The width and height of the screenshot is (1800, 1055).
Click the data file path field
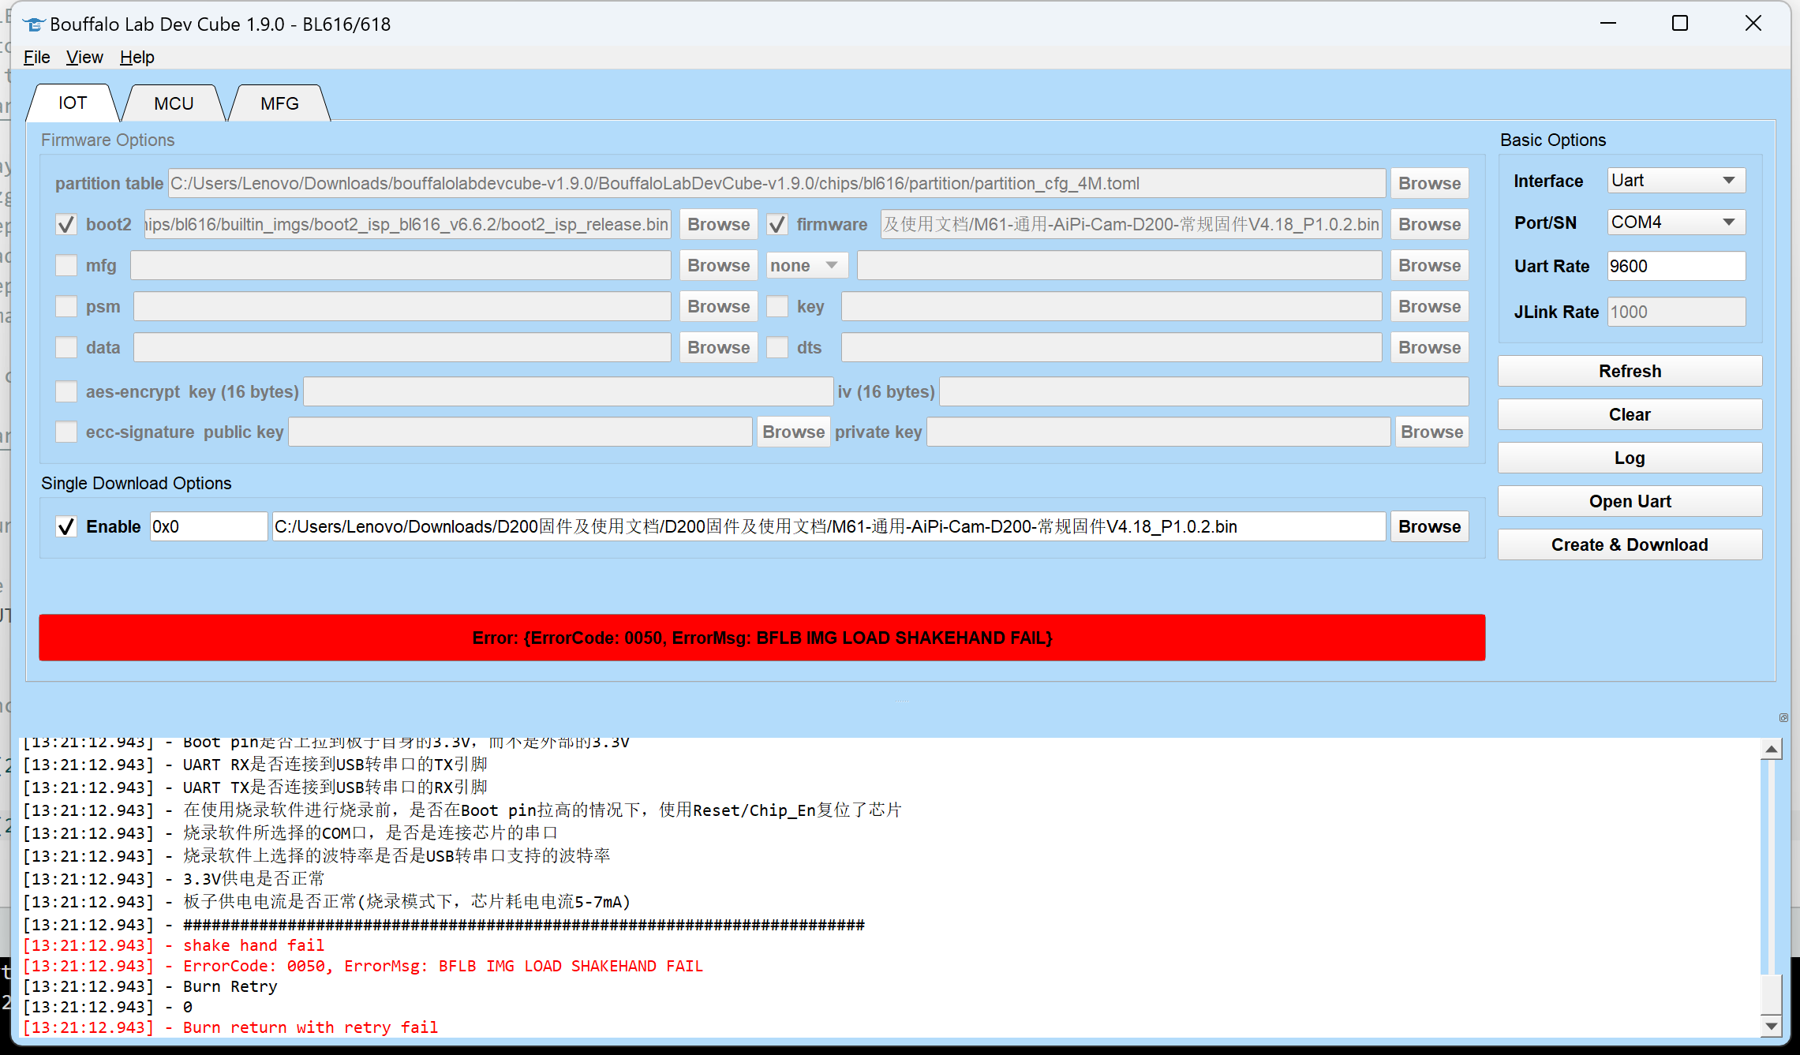click(x=402, y=348)
